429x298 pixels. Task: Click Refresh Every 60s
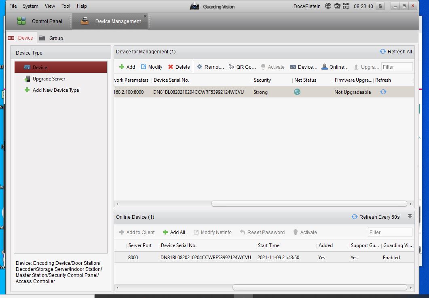click(x=375, y=217)
